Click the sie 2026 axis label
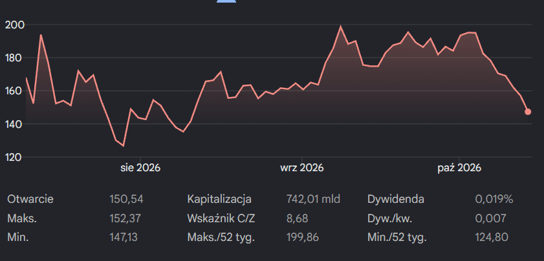Screen dimensions: 544x261 point(140,168)
